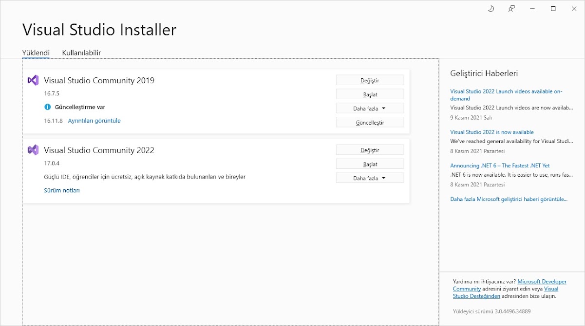Click the 16.11.8 update version text
This screenshot has height=326, width=585.
pyautogui.click(x=53, y=121)
